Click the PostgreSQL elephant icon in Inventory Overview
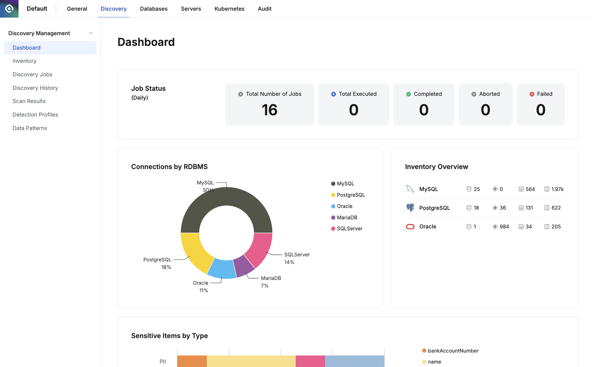 pyautogui.click(x=410, y=208)
